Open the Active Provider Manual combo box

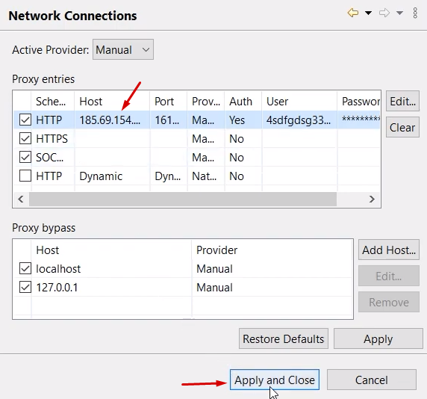tap(123, 49)
